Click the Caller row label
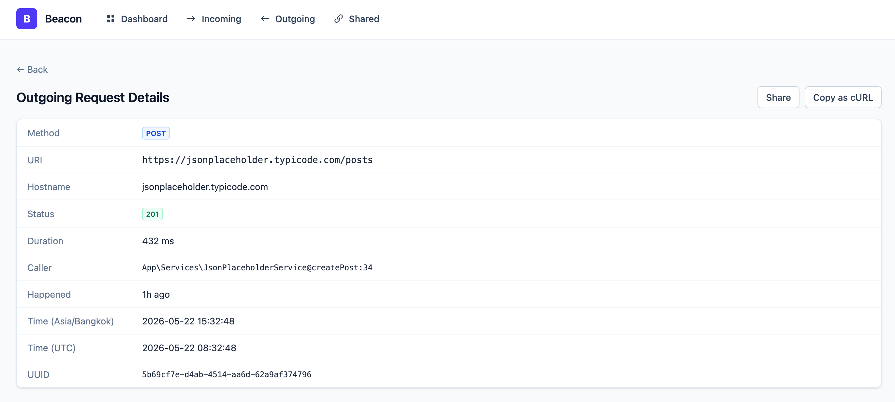The image size is (895, 402). (39, 268)
